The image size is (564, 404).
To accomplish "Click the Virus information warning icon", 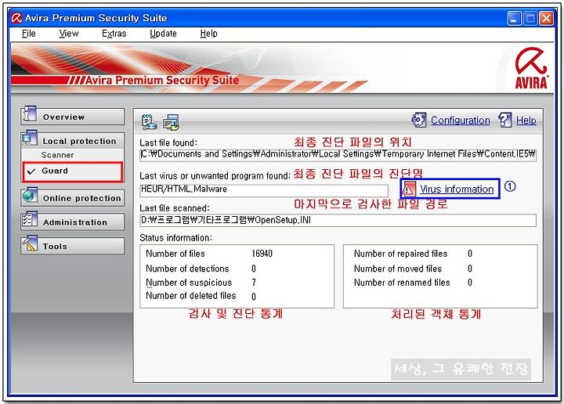I will (x=409, y=189).
